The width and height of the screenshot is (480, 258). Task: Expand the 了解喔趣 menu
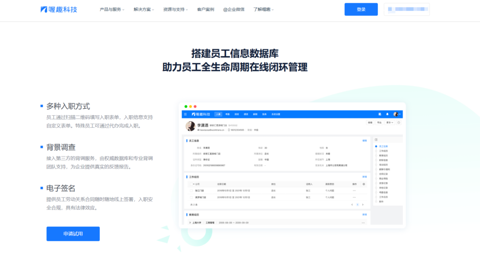[x=263, y=9]
